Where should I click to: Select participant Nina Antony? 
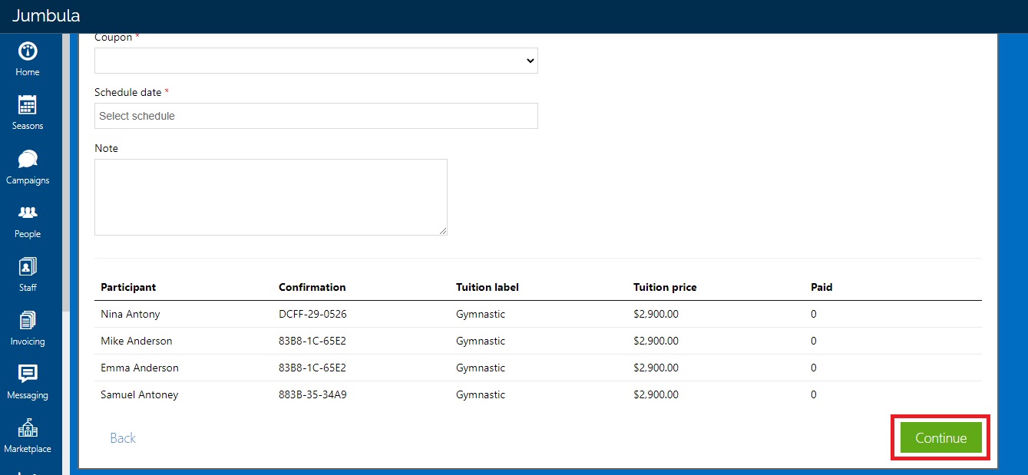pyautogui.click(x=131, y=314)
